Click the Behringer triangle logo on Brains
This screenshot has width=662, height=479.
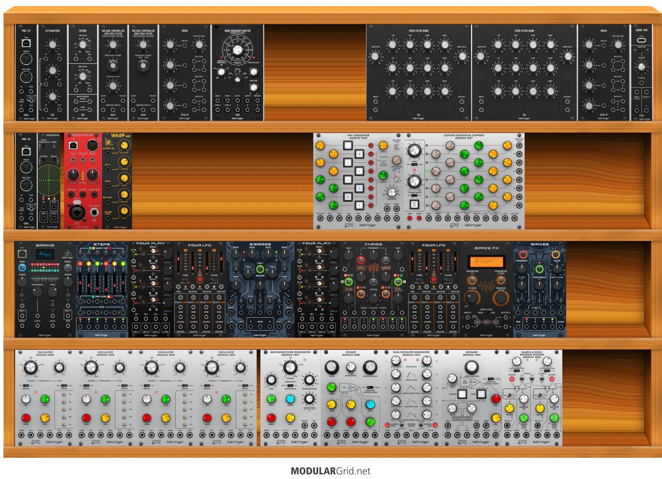tap(68, 253)
